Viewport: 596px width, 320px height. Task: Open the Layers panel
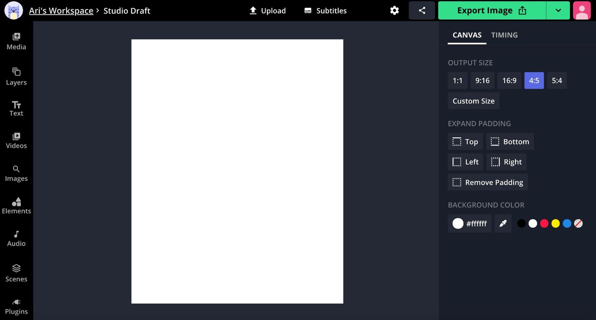16,77
